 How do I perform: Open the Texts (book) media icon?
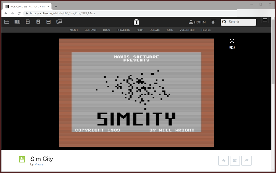(17, 22)
